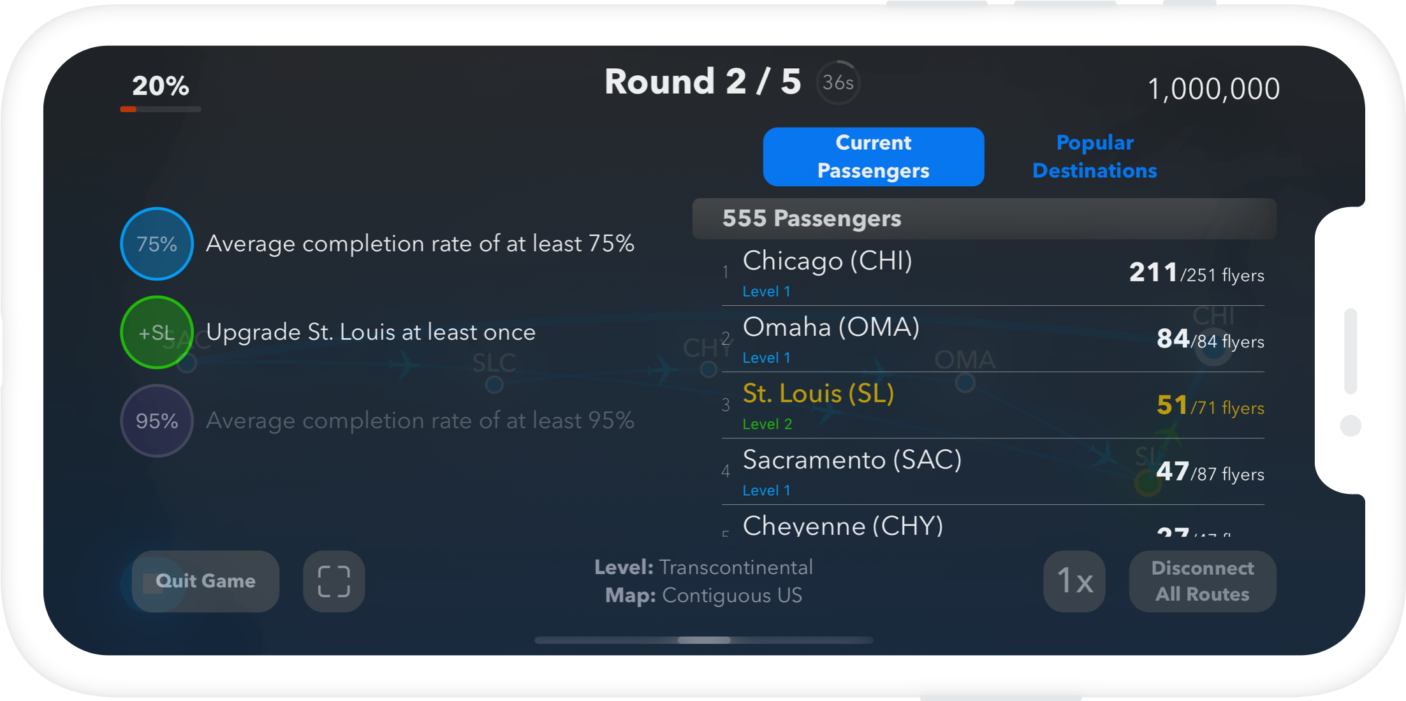Click the 95% completion goal badge
This screenshot has width=1406, height=701.
click(157, 421)
